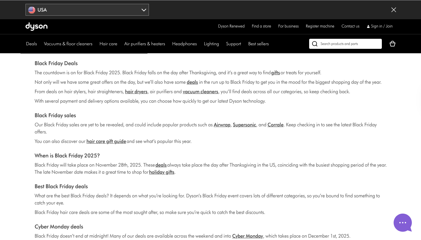Click the Sign in user icon
Viewport: 421px width, 240px height.
point(368,27)
